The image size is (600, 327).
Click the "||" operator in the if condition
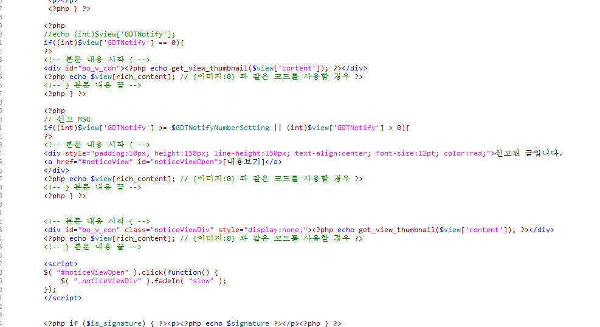click(278, 128)
